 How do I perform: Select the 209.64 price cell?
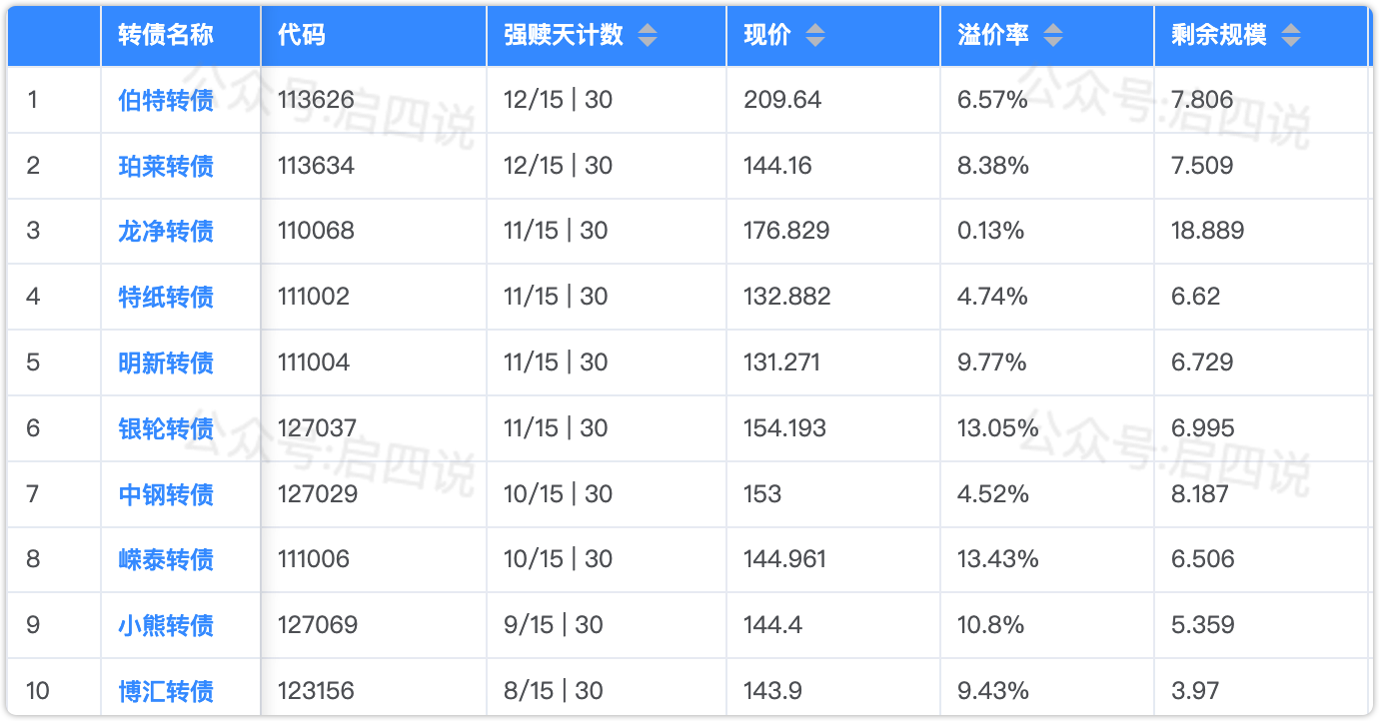pos(782,100)
